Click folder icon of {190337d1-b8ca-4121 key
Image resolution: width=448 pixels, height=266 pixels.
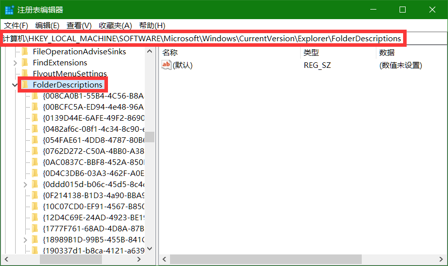tap(35, 250)
